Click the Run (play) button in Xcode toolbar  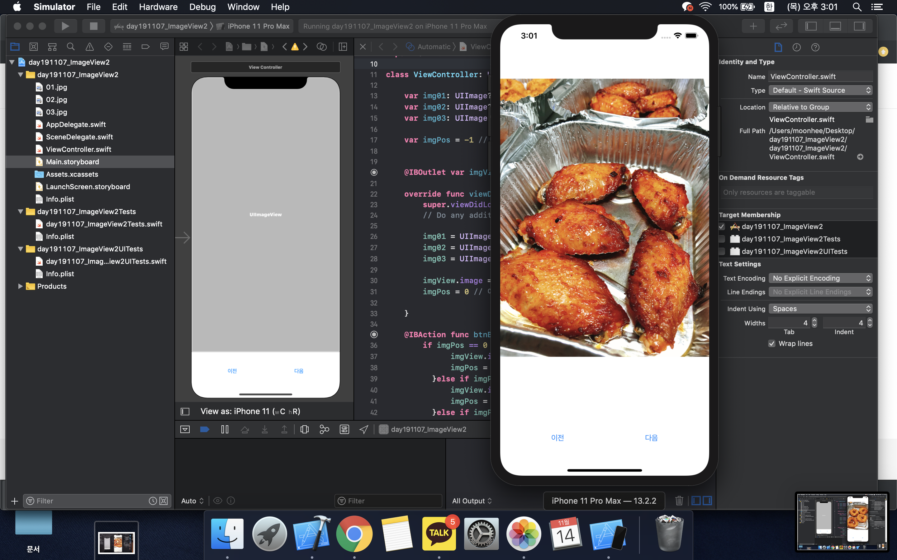coord(65,26)
